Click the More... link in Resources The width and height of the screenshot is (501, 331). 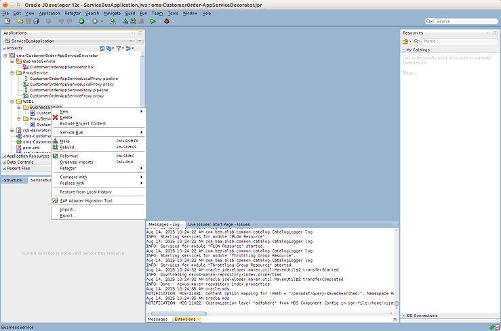(x=409, y=72)
